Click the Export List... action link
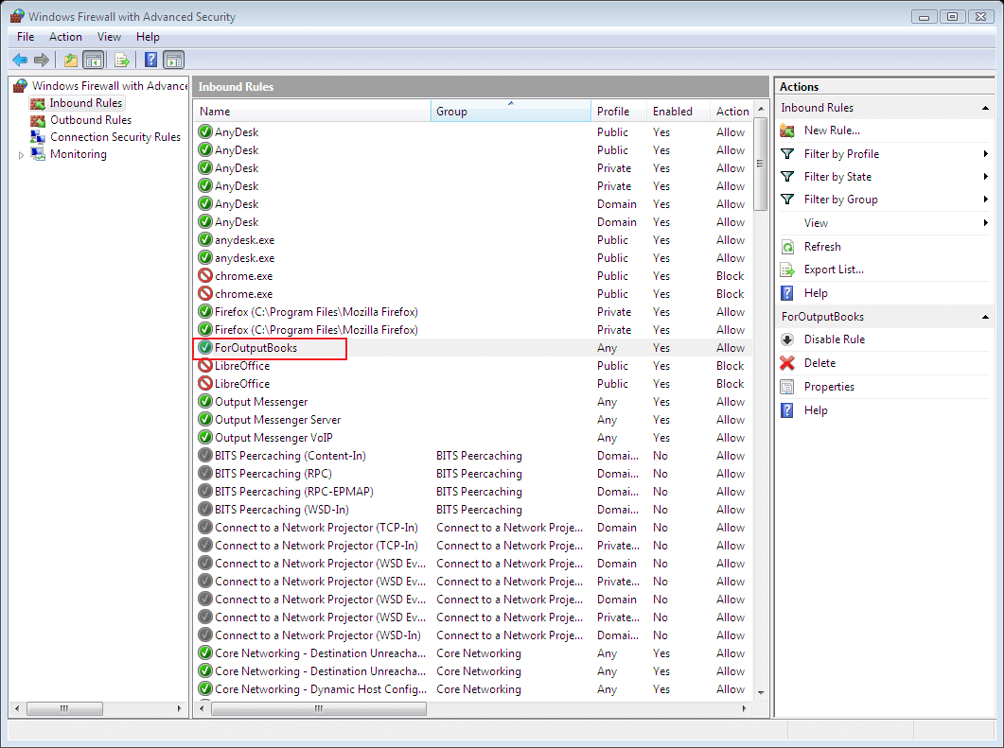The height and width of the screenshot is (748, 1004). pos(834,270)
